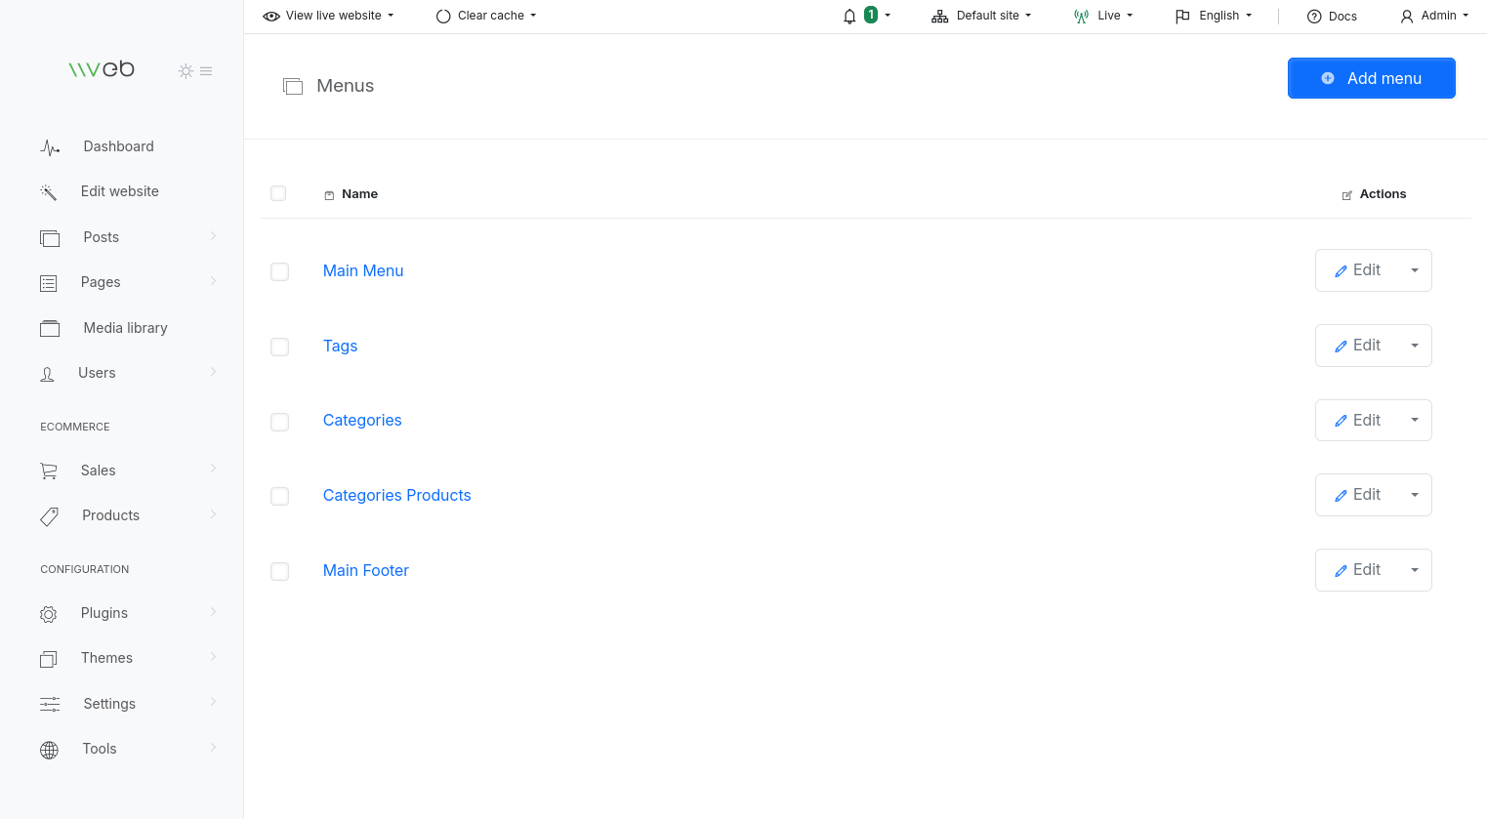Select the Categories Products row checkbox

(x=280, y=496)
